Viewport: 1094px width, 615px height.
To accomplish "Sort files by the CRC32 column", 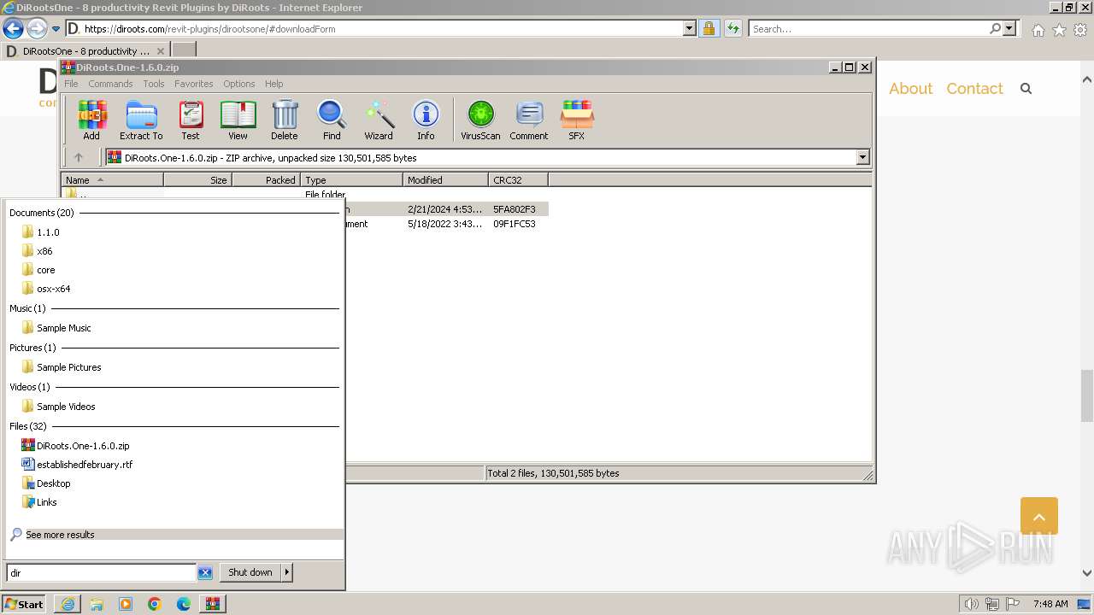I will (518, 180).
